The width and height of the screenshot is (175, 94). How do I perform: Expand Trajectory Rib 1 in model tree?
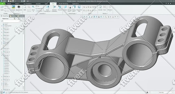point(2,26)
